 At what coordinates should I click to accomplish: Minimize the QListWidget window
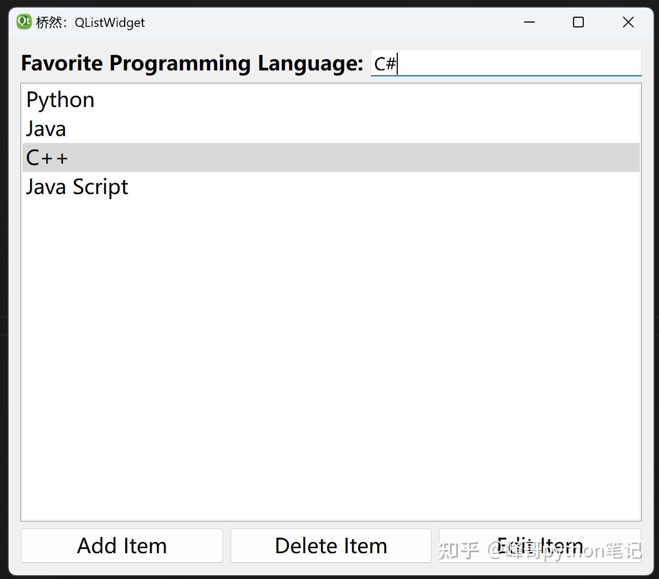click(x=529, y=22)
